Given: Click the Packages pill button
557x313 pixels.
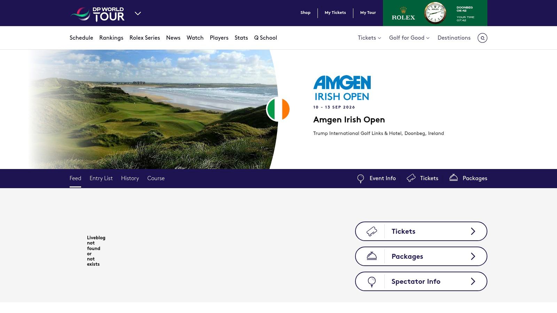Looking at the screenshot, I should tap(421, 256).
